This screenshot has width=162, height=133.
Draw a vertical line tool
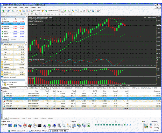point(11,14)
